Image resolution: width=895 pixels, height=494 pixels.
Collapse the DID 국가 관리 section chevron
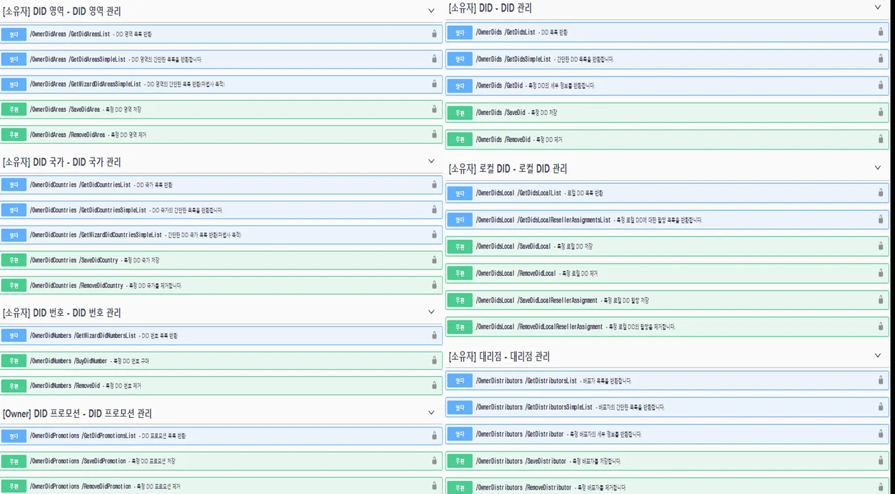[431, 162]
